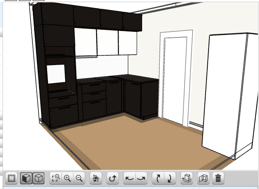
Task: Select the middle white wall cabinet door
Action: click(x=107, y=42)
